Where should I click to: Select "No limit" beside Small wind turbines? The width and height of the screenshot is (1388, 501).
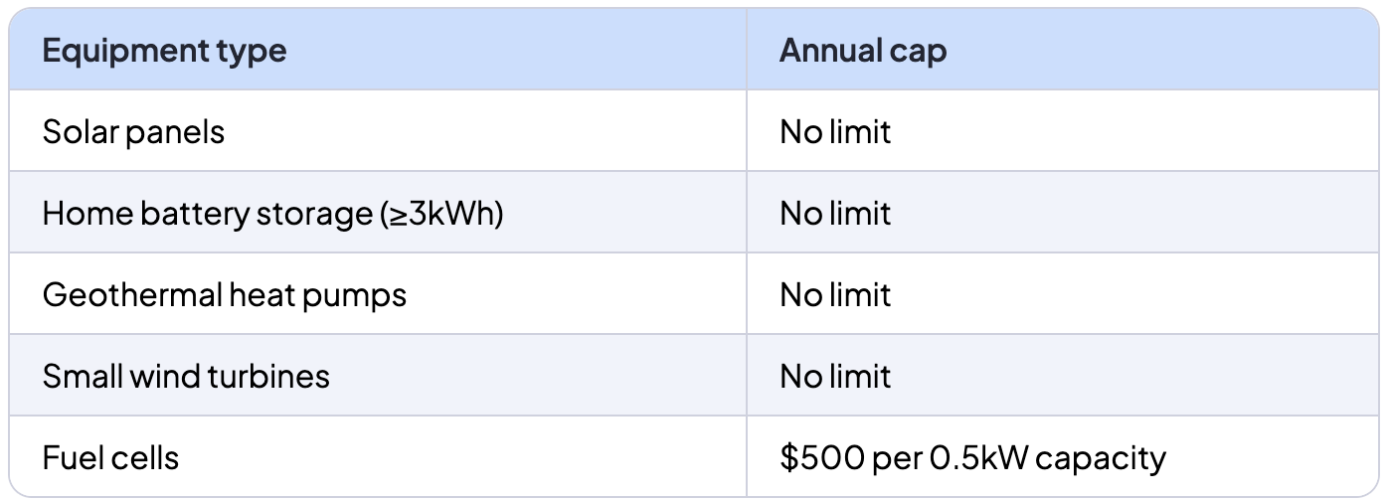(x=835, y=377)
